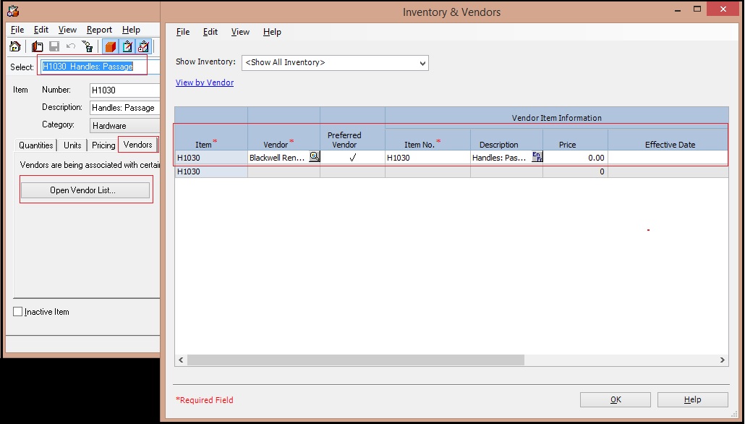Click the notebook icon in the toolbar

(37, 47)
